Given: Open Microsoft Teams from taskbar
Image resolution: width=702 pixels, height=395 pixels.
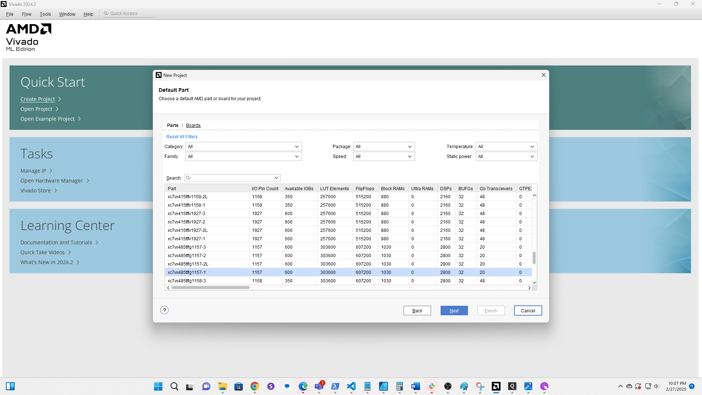Looking at the screenshot, I should coord(319,386).
